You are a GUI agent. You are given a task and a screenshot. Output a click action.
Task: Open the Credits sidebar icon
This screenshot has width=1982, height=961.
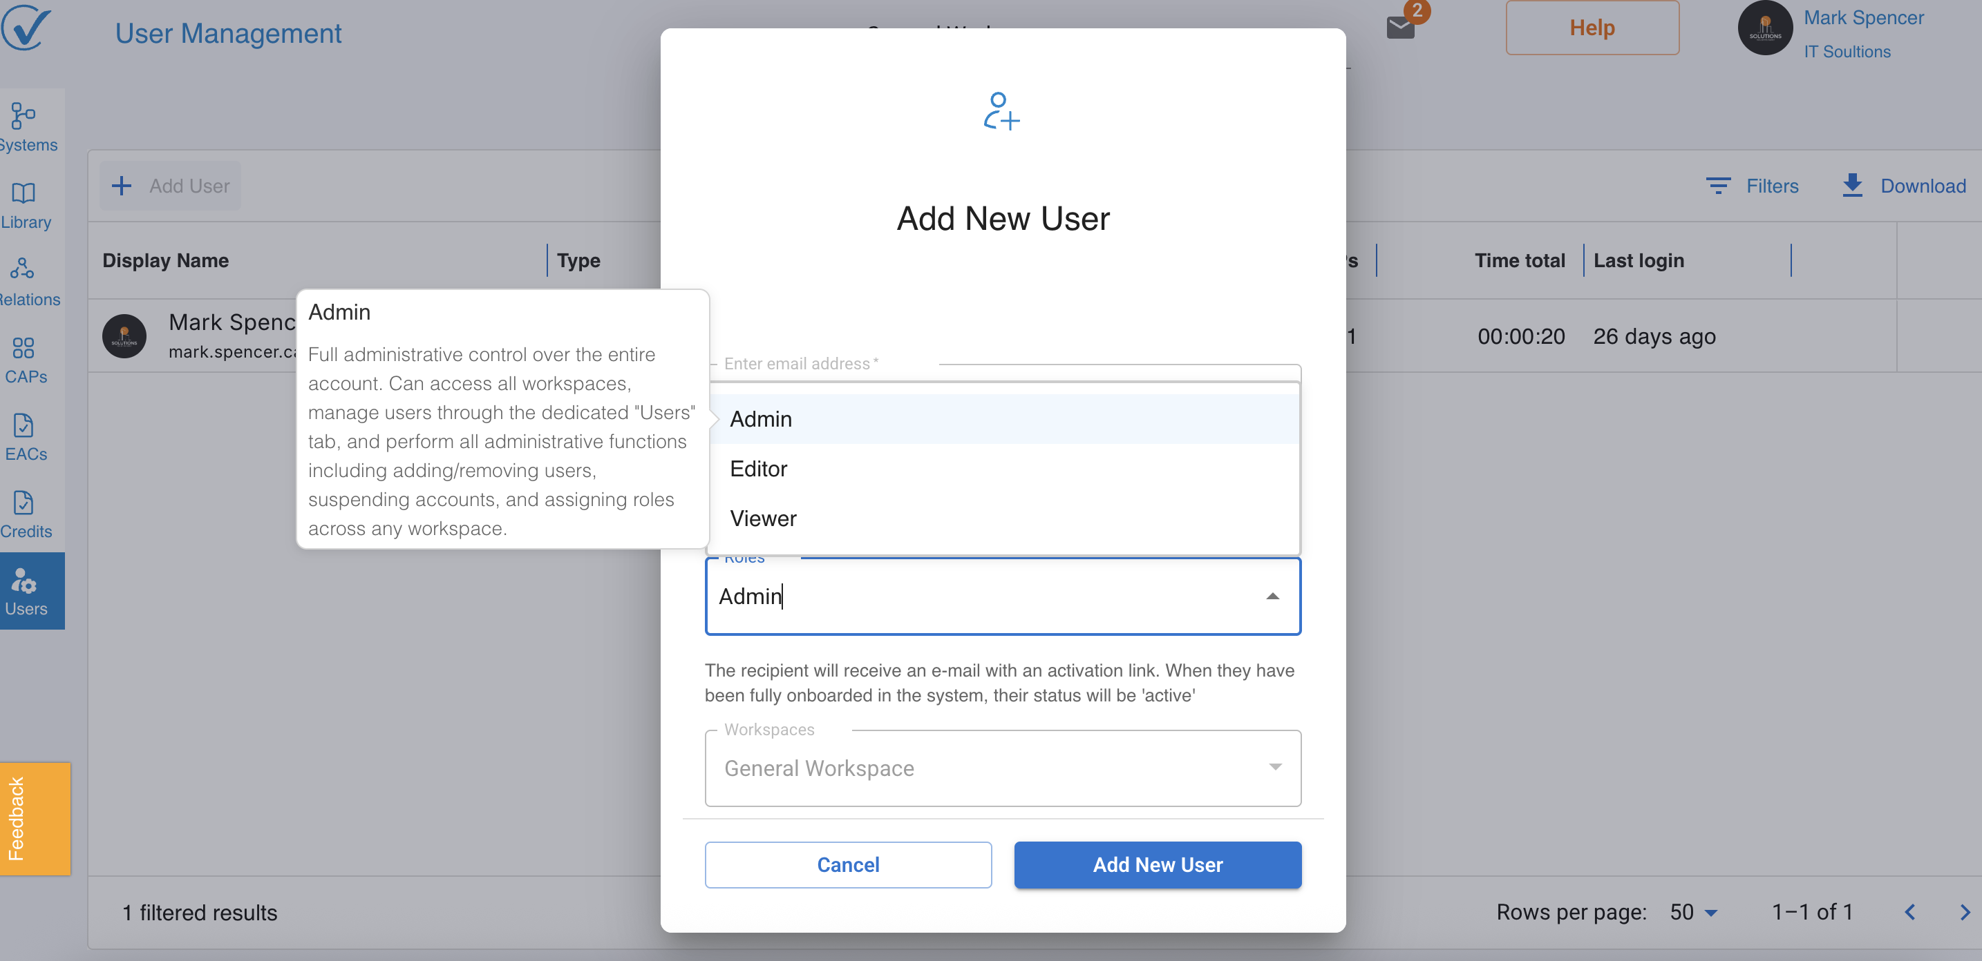coord(24,503)
